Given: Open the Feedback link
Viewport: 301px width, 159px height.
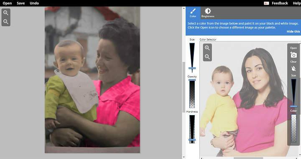Looking at the screenshot, I should (280, 3).
